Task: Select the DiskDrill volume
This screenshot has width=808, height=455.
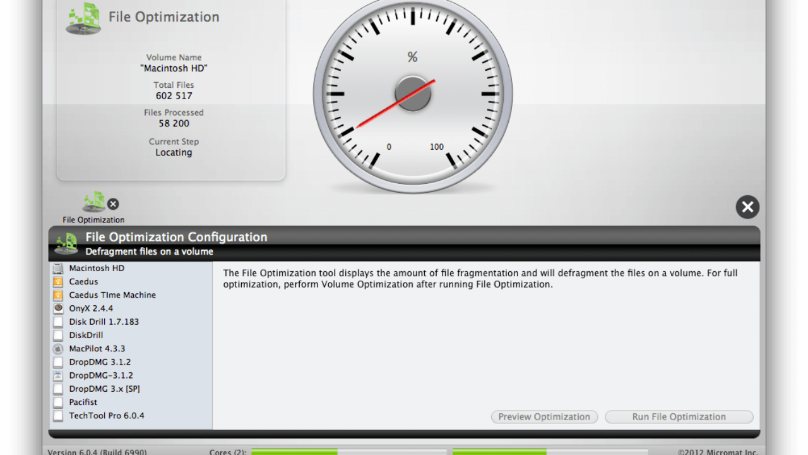Action: (86, 336)
